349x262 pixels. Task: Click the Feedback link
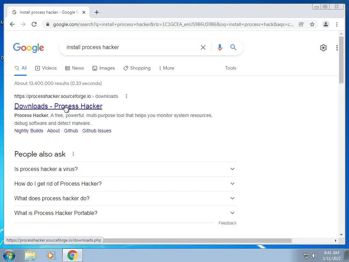point(227,223)
